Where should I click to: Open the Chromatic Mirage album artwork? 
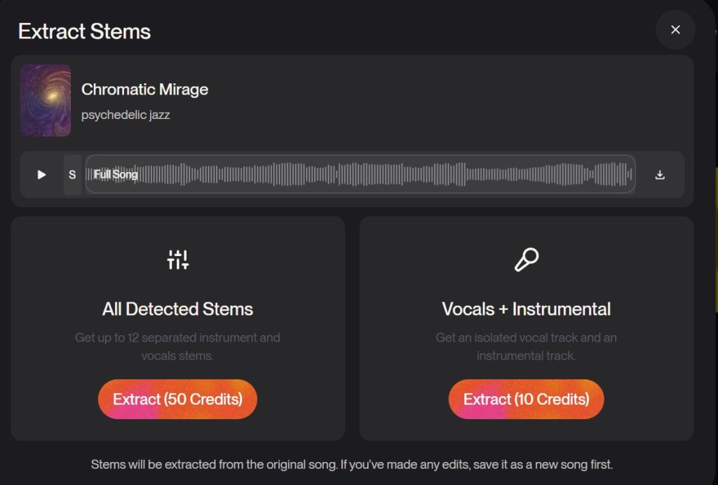click(46, 100)
